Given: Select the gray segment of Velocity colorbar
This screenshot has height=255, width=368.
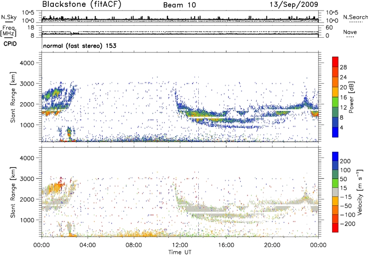Looking at the screenshot, I should pos(335,192).
